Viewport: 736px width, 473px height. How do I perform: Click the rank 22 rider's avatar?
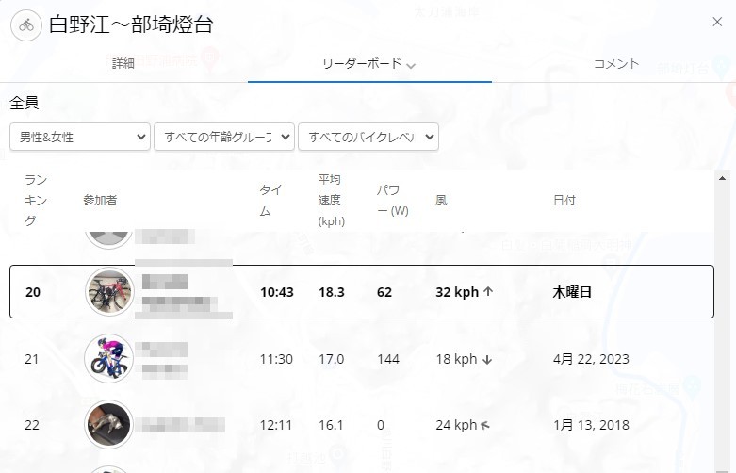[110, 425]
